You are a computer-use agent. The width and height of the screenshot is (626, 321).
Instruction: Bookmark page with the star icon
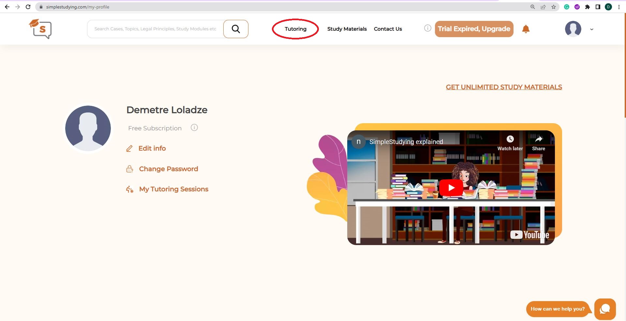pos(554,7)
